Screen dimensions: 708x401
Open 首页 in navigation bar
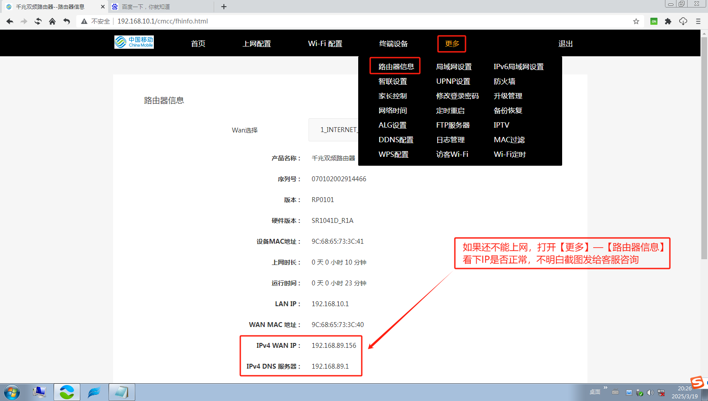[x=198, y=43]
